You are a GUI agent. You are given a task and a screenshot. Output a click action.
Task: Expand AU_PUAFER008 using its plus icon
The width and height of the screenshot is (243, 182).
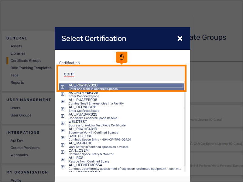(x=63, y=101)
